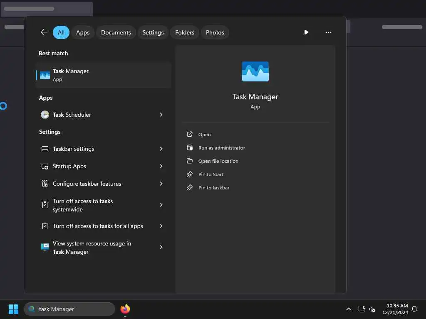Click the Open action icon
The image size is (426, 319).
[x=190, y=134]
